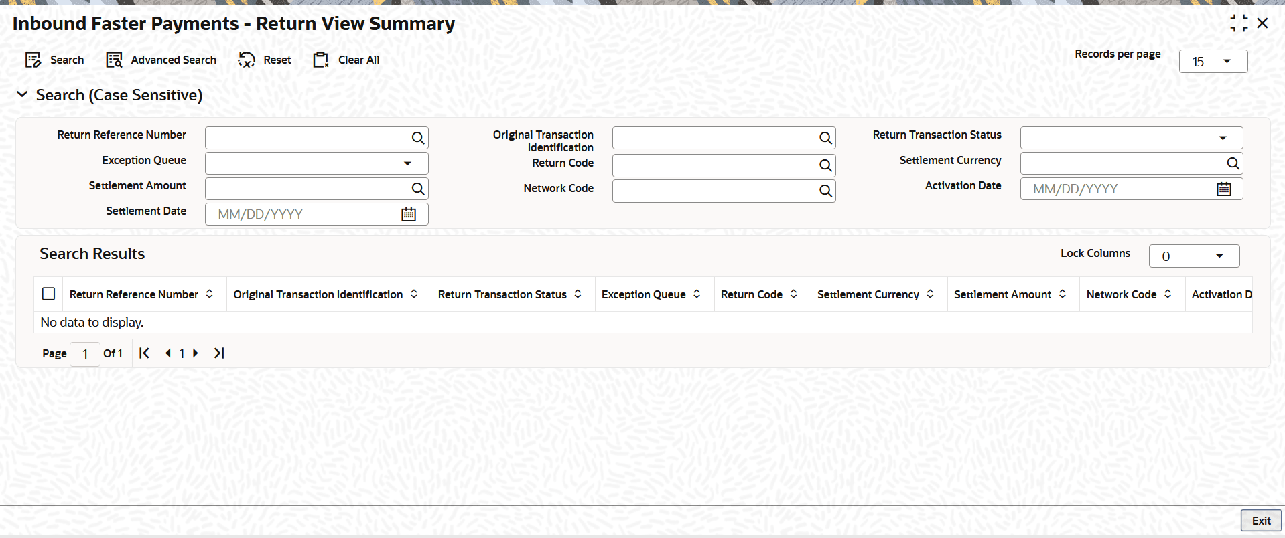Open lookup for Settlement Currency field
The image size is (1285, 538).
(1233, 163)
